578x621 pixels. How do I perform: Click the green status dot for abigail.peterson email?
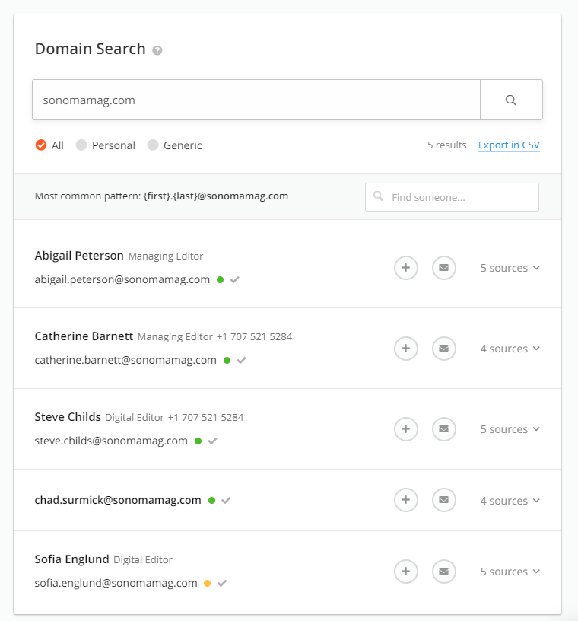point(220,279)
